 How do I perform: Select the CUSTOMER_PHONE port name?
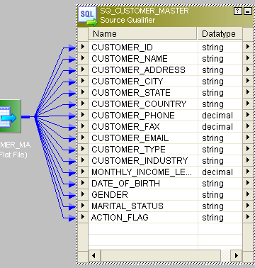133,116
